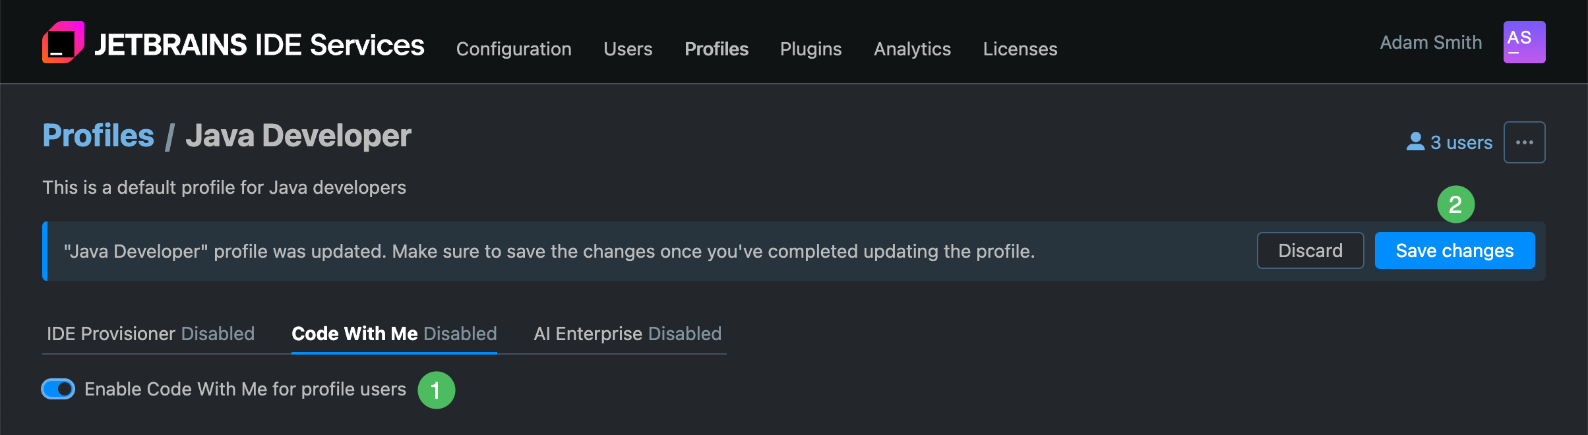This screenshot has width=1588, height=435.
Task: Open the Users section
Action: click(627, 49)
